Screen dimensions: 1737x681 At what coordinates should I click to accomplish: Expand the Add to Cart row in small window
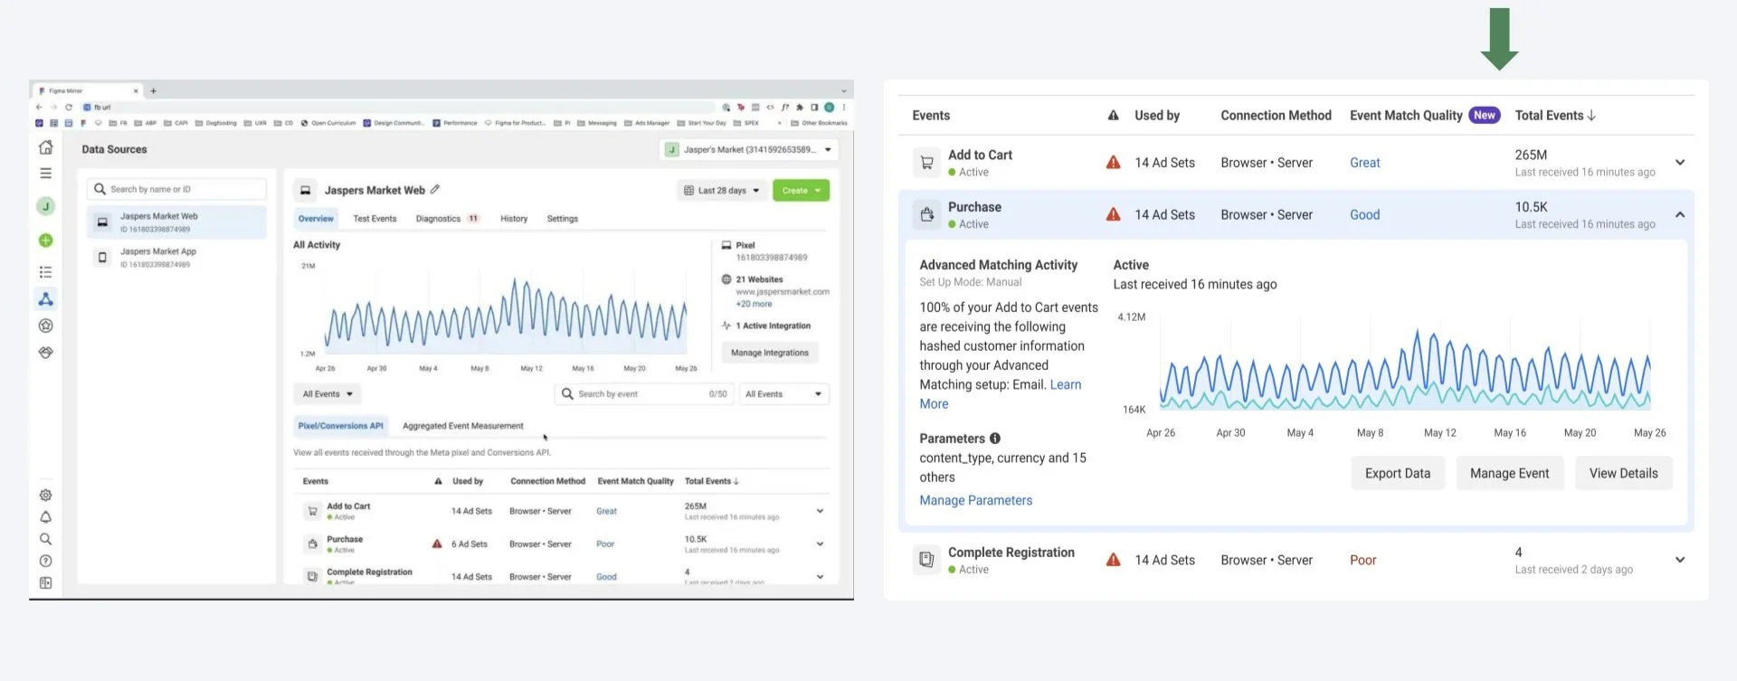(820, 511)
